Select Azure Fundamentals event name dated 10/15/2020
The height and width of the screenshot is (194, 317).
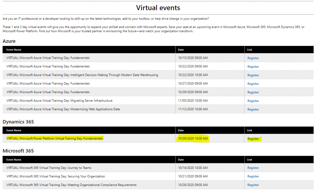coord(48,58)
